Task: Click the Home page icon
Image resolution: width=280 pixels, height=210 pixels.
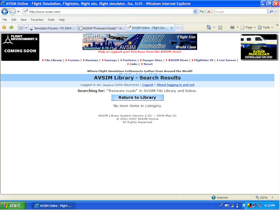Action: [x=209, y=27]
